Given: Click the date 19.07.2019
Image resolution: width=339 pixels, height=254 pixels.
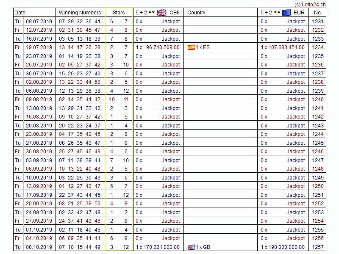Looking at the screenshot, I should click(39, 47).
